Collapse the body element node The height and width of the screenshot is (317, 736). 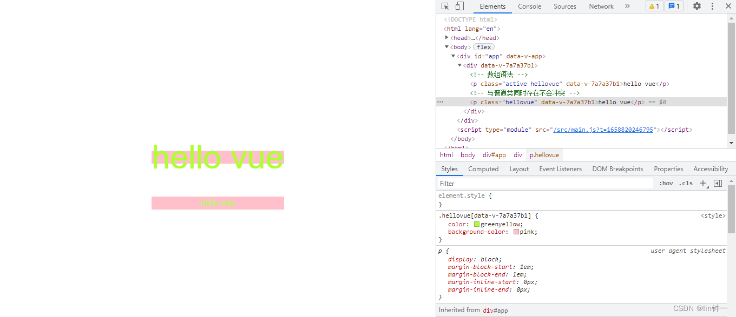[447, 47]
